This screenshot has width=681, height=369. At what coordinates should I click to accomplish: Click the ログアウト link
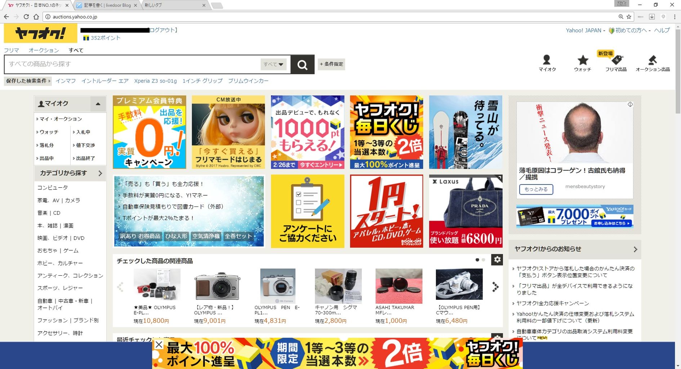pyautogui.click(x=163, y=30)
